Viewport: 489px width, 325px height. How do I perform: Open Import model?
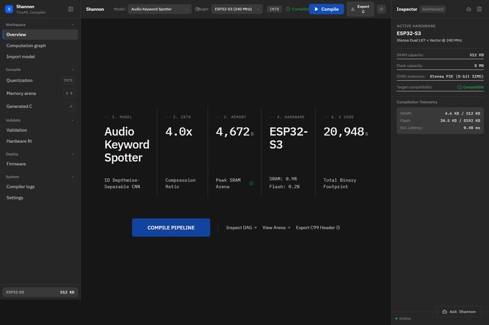[x=40, y=57]
